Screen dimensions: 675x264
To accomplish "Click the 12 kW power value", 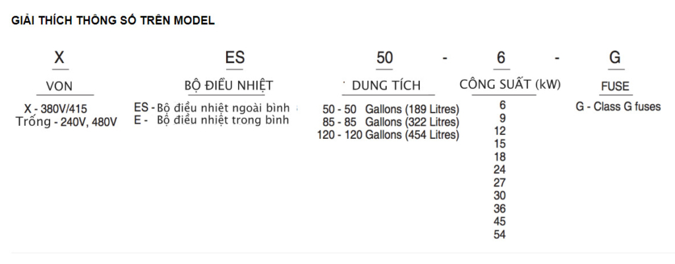I will pos(500,130).
